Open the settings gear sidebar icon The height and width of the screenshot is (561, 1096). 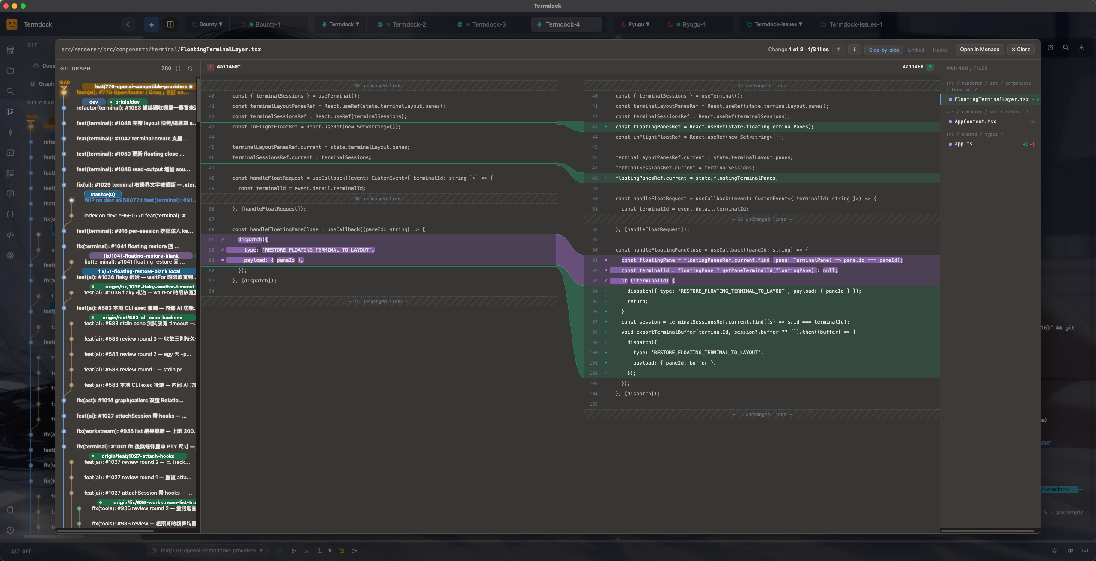(10, 255)
